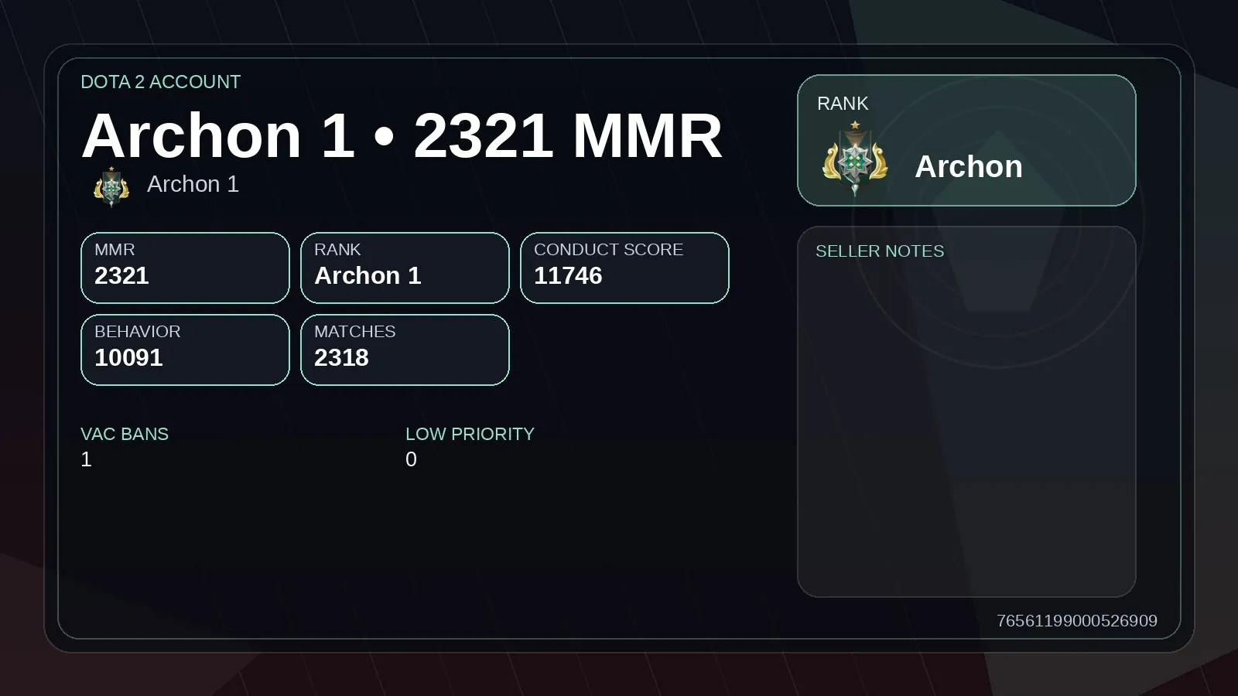Viewport: 1238px width, 696px height.
Task: Select the MMR 2321 stat card
Action: pyautogui.click(x=185, y=268)
